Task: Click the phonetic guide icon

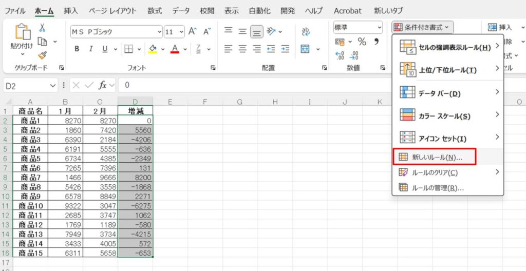Action: click(x=199, y=49)
